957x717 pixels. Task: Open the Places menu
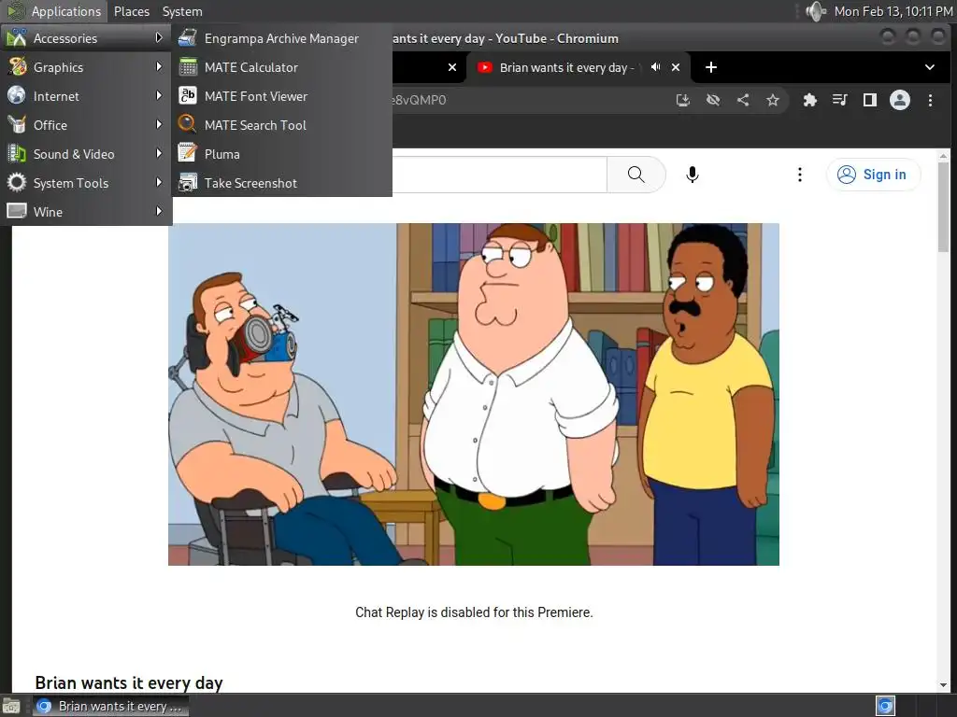pos(131,11)
